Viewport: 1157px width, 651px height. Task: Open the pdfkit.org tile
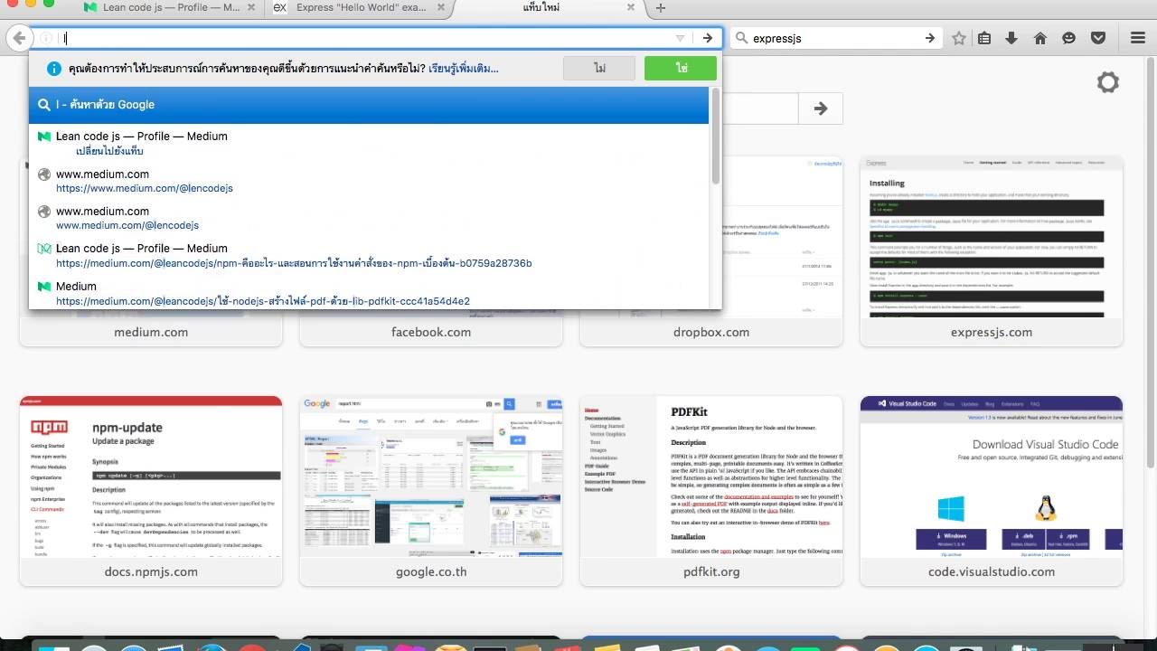click(x=711, y=491)
